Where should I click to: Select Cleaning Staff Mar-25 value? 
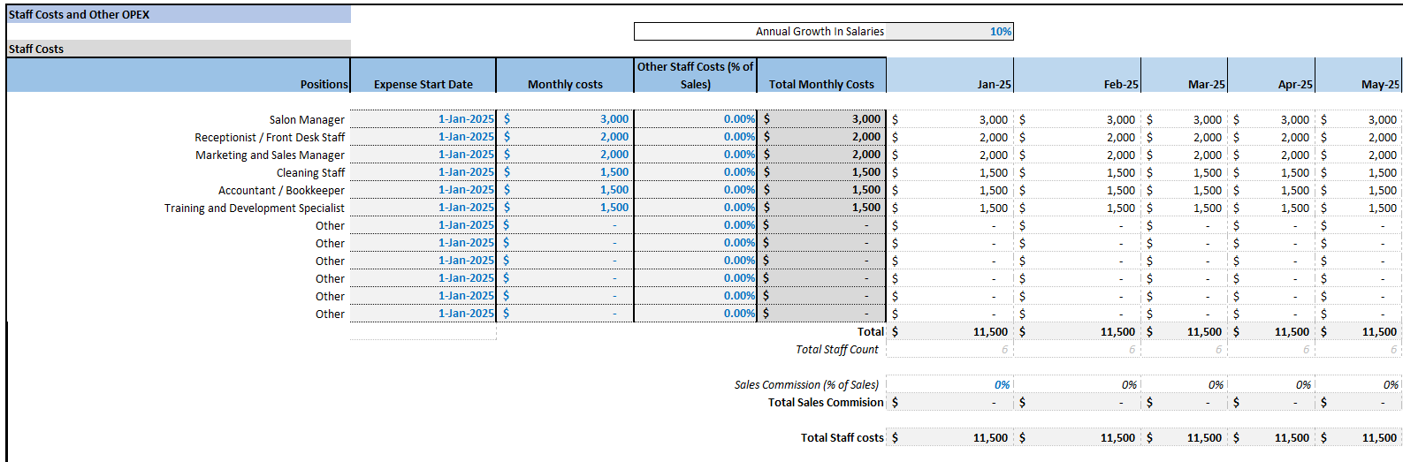(1185, 172)
